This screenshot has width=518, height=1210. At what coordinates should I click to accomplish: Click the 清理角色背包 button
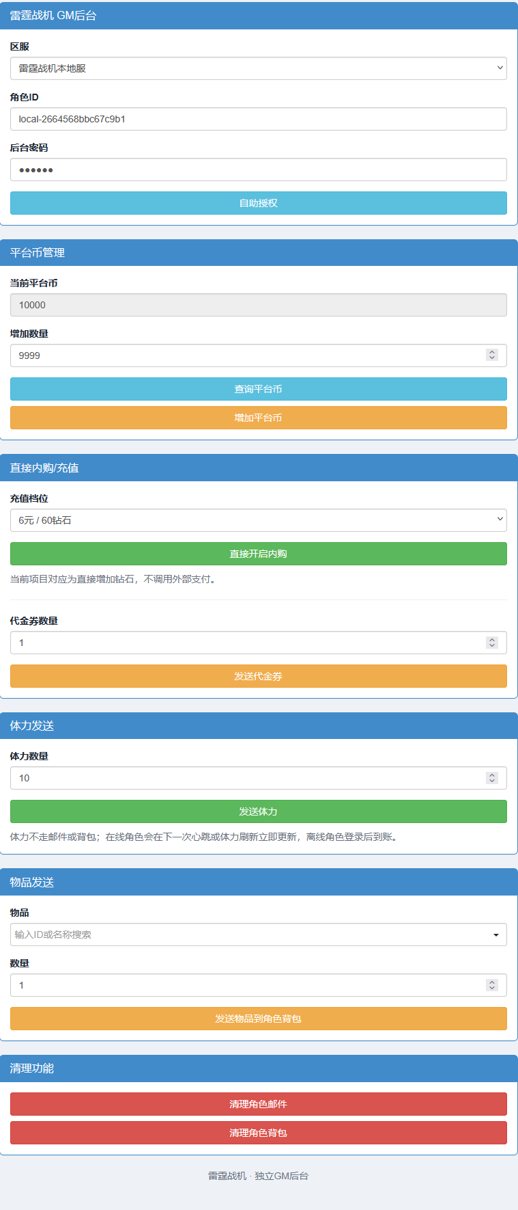coord(258,1133)
